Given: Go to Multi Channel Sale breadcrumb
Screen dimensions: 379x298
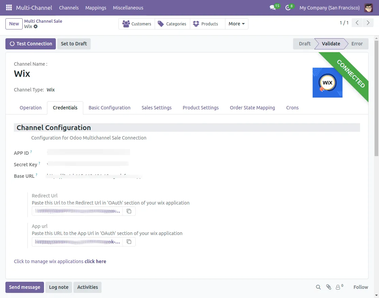Looking at the screenshot, I should tap(43, 21).
